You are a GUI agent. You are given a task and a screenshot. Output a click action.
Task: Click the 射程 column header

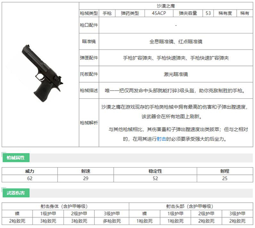225,171
